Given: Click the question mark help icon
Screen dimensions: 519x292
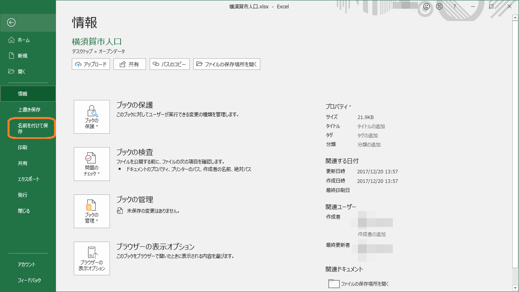Looking at the screenshot, I should coord(455,6).
